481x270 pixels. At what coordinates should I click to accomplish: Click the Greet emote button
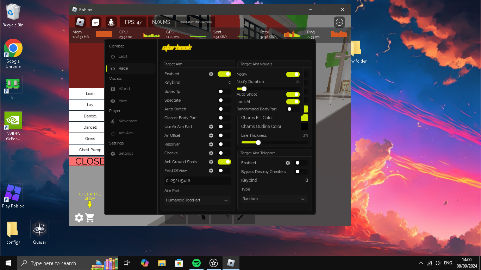[87, 139]
